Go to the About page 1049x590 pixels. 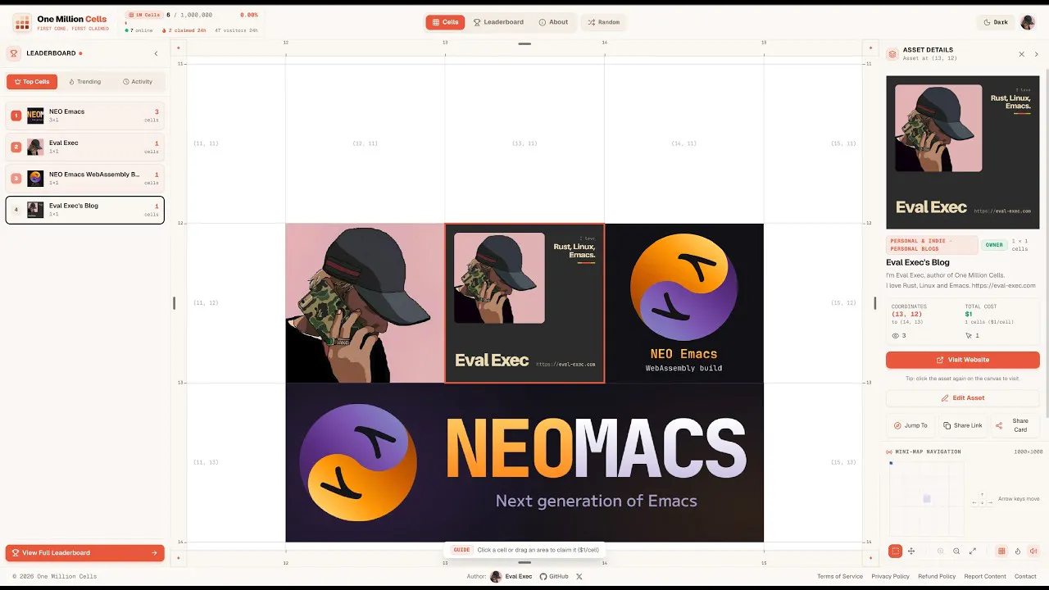[x=553, y=22]
